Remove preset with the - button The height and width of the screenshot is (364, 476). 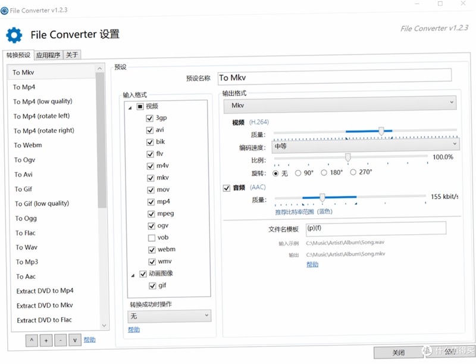pos(61,340)
